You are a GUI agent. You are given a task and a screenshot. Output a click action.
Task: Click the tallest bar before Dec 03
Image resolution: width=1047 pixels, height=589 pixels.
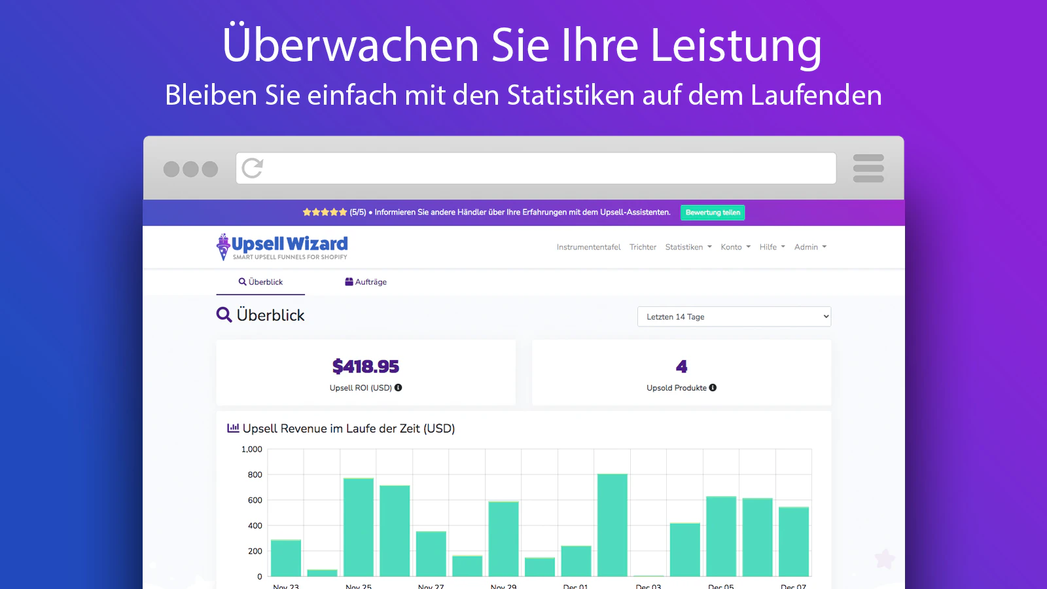pos(612,525)
